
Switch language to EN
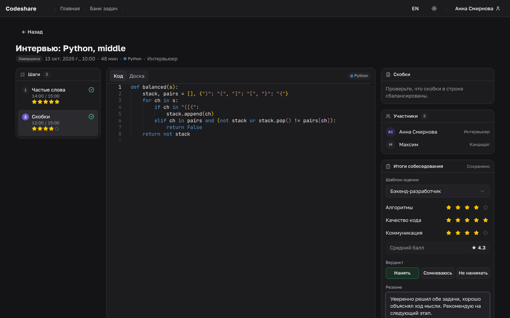pyautogui.click(x=415, y=8)
